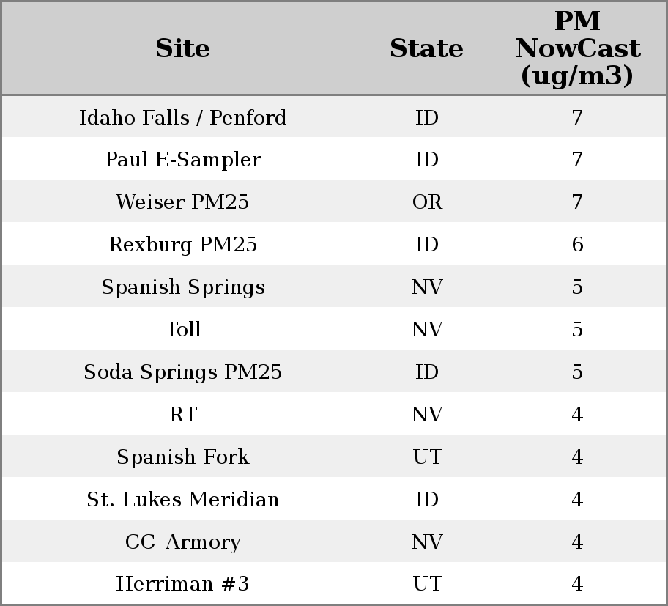Click the CC_Armory site name
Screen dimensions: 668x606
click(x=182, y=542)
